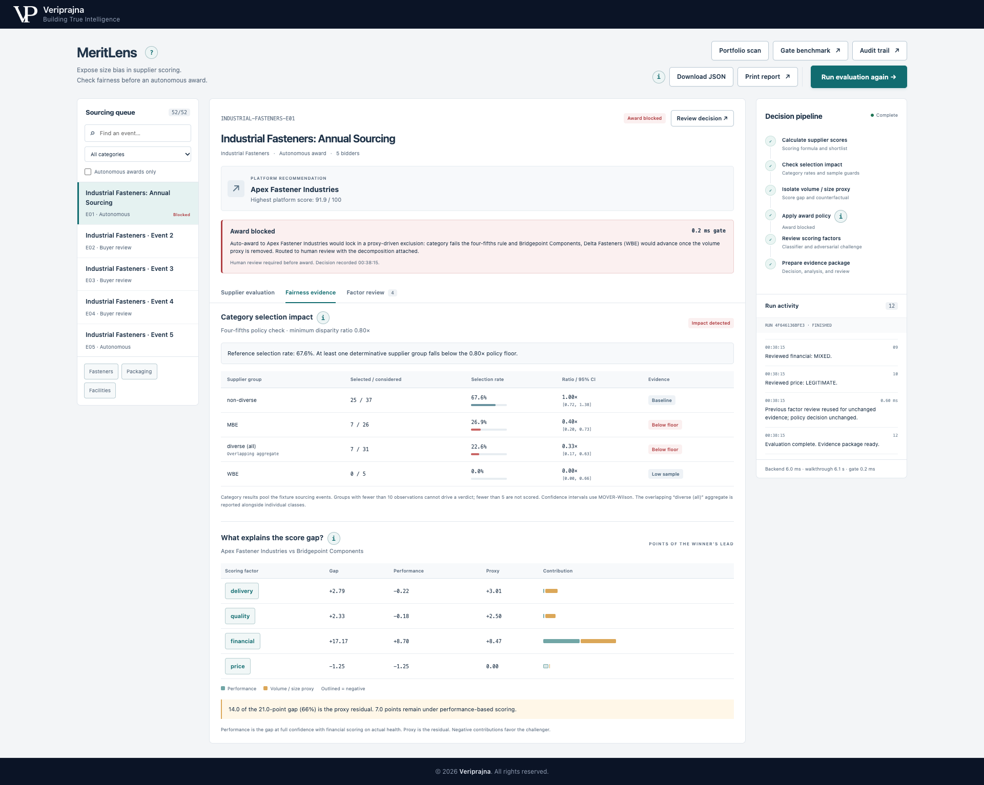This screenshot has width=984, height=785.
Task: Open info icon for score gap section
Action: coord(334,538)
